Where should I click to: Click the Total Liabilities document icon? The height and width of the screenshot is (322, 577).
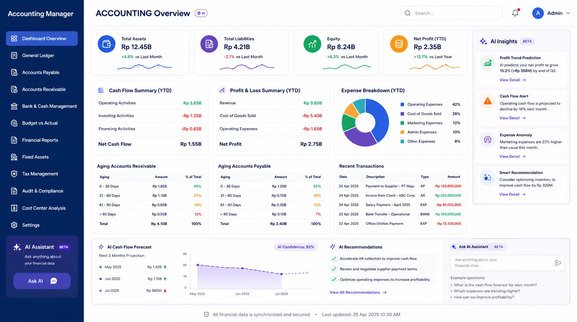(x=209, y=44)
